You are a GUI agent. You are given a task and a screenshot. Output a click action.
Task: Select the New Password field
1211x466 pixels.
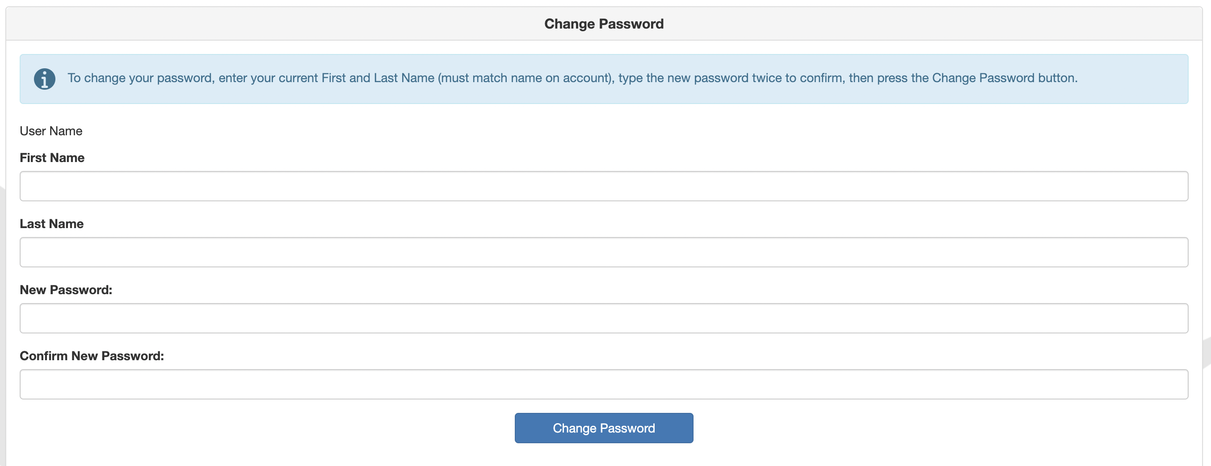click(604, 319)
